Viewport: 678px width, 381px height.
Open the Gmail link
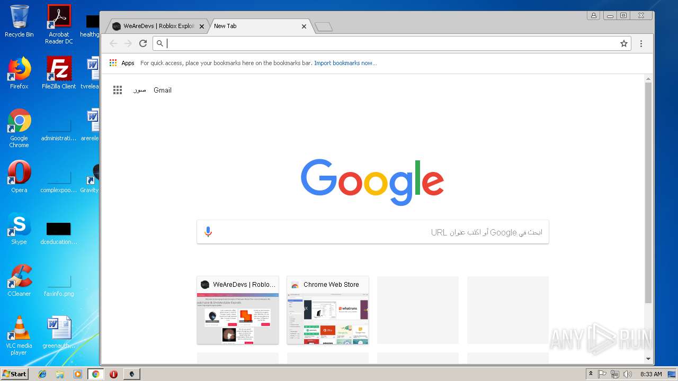[163, 90]
